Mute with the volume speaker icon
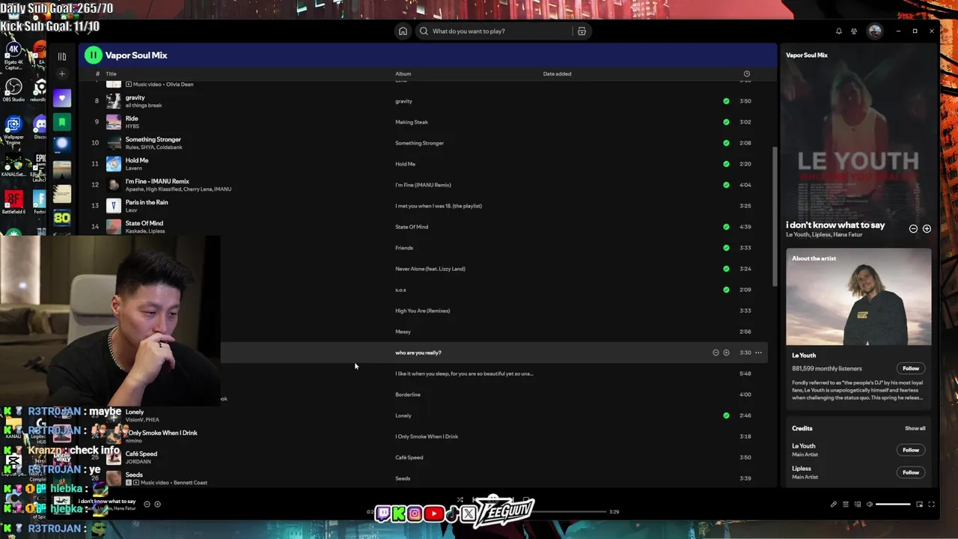The height and width of the screenshot is (539, 958). (x=870, y=505)
